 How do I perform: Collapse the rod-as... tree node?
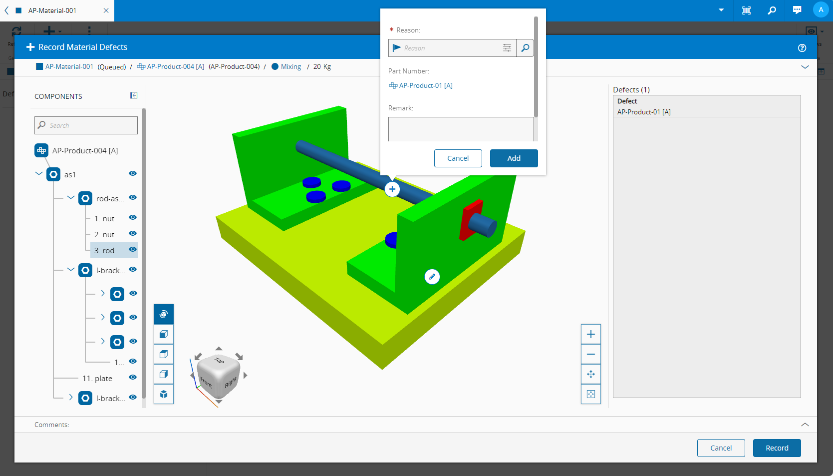70,198
